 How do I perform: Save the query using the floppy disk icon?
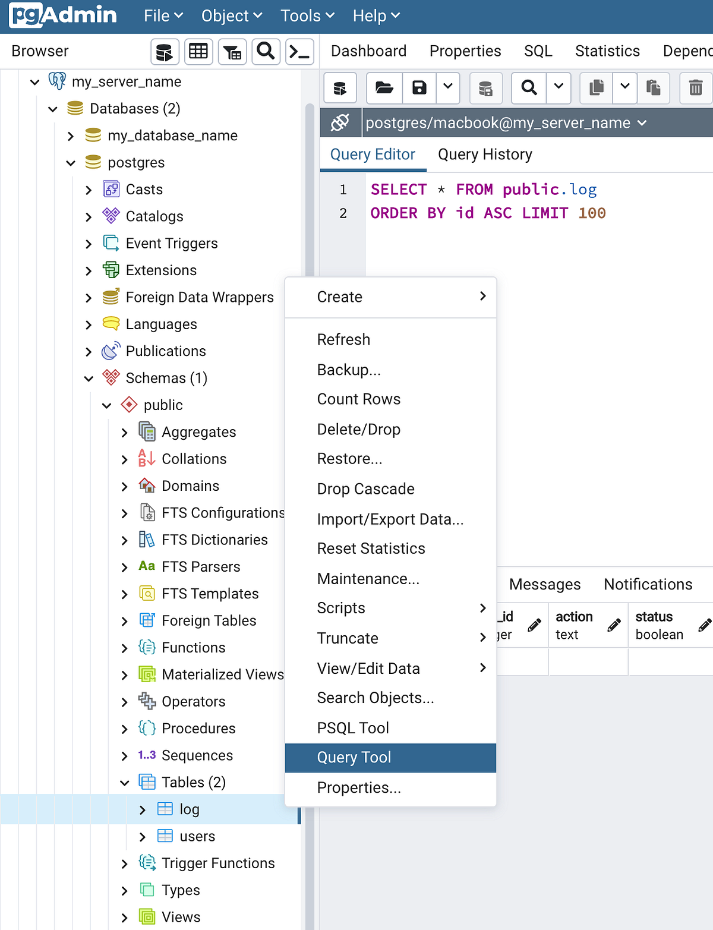pyautogui.click(x=419, y=88)
